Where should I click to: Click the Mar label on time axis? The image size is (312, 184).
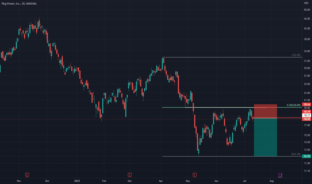pyautogui.click(x=130, y=181)
